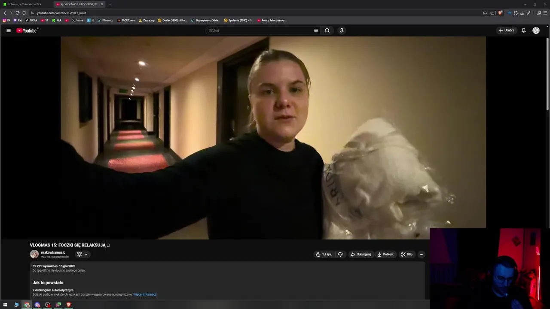Open the FACEIT.com bookmark
550x309 pixels.
[126, 20]
